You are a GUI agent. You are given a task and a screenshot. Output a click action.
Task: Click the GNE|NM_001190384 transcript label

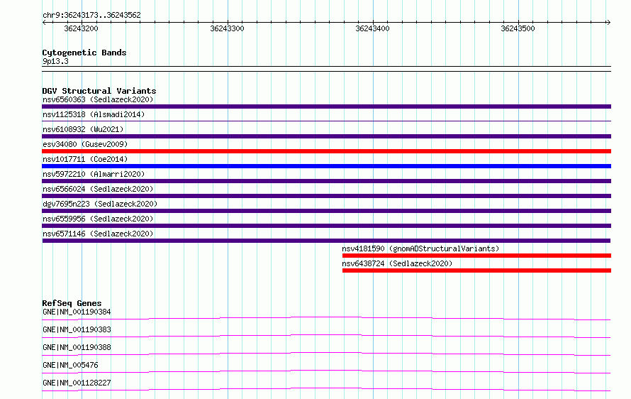pos(77,312)
